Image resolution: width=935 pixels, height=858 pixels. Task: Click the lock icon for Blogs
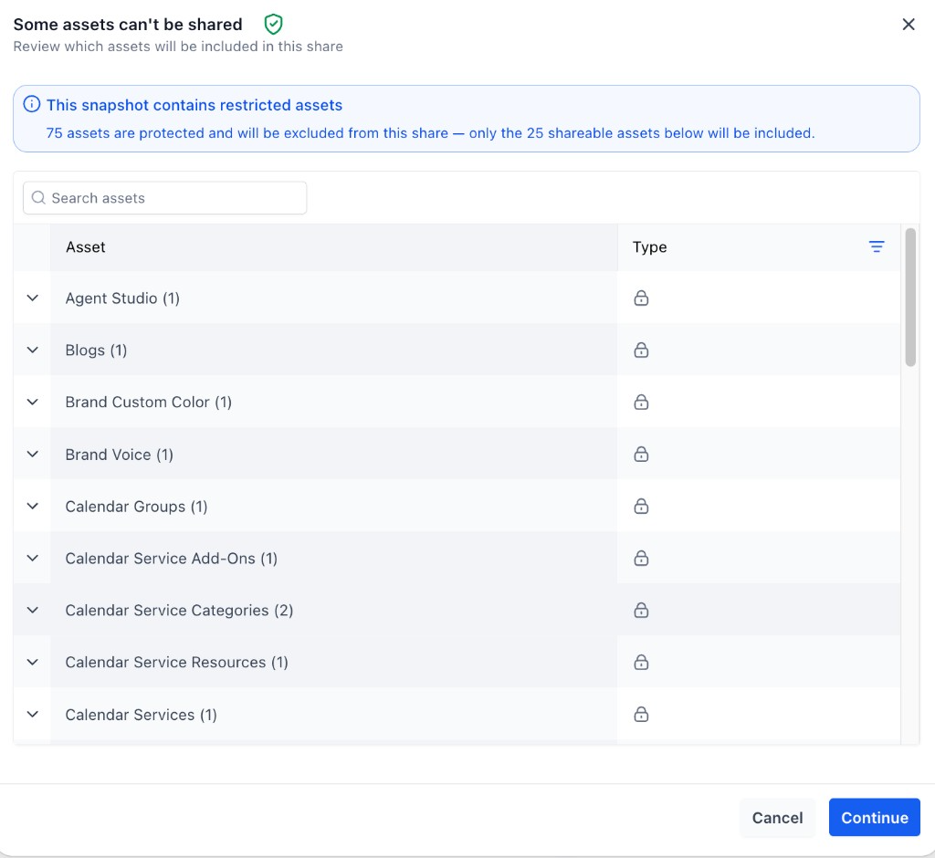click(x=641, y=350)
